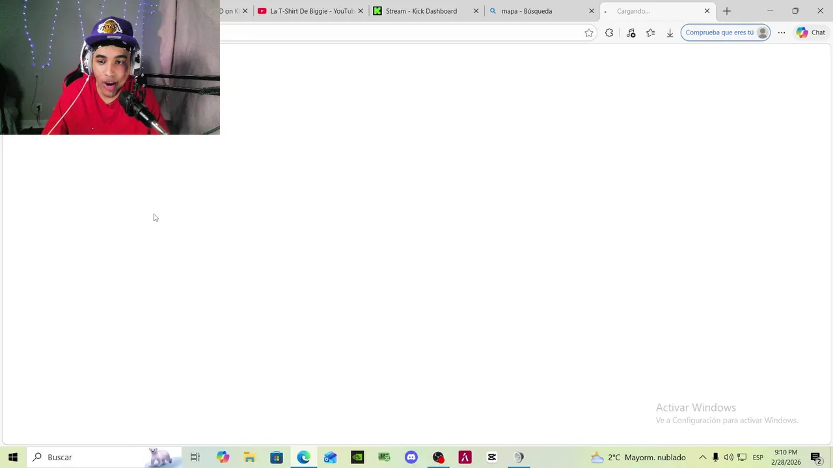Open the Favorites list icon
Image resolution: width=833 pixels, height=468 pixels.
[650, 32]
